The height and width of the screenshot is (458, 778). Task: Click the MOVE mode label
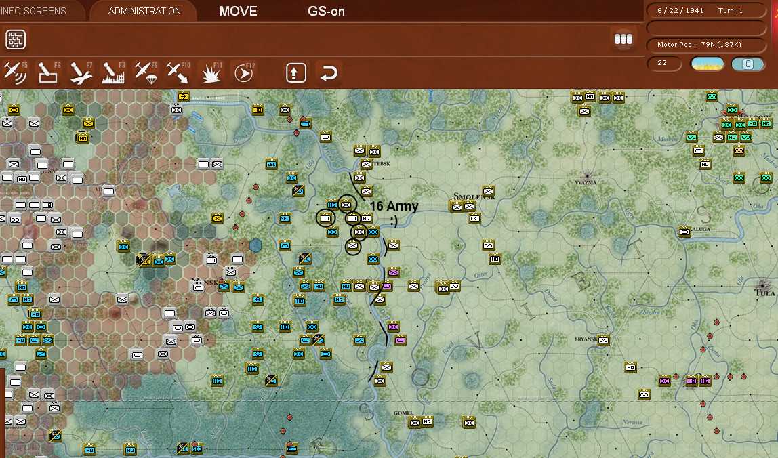click(238, 11)
